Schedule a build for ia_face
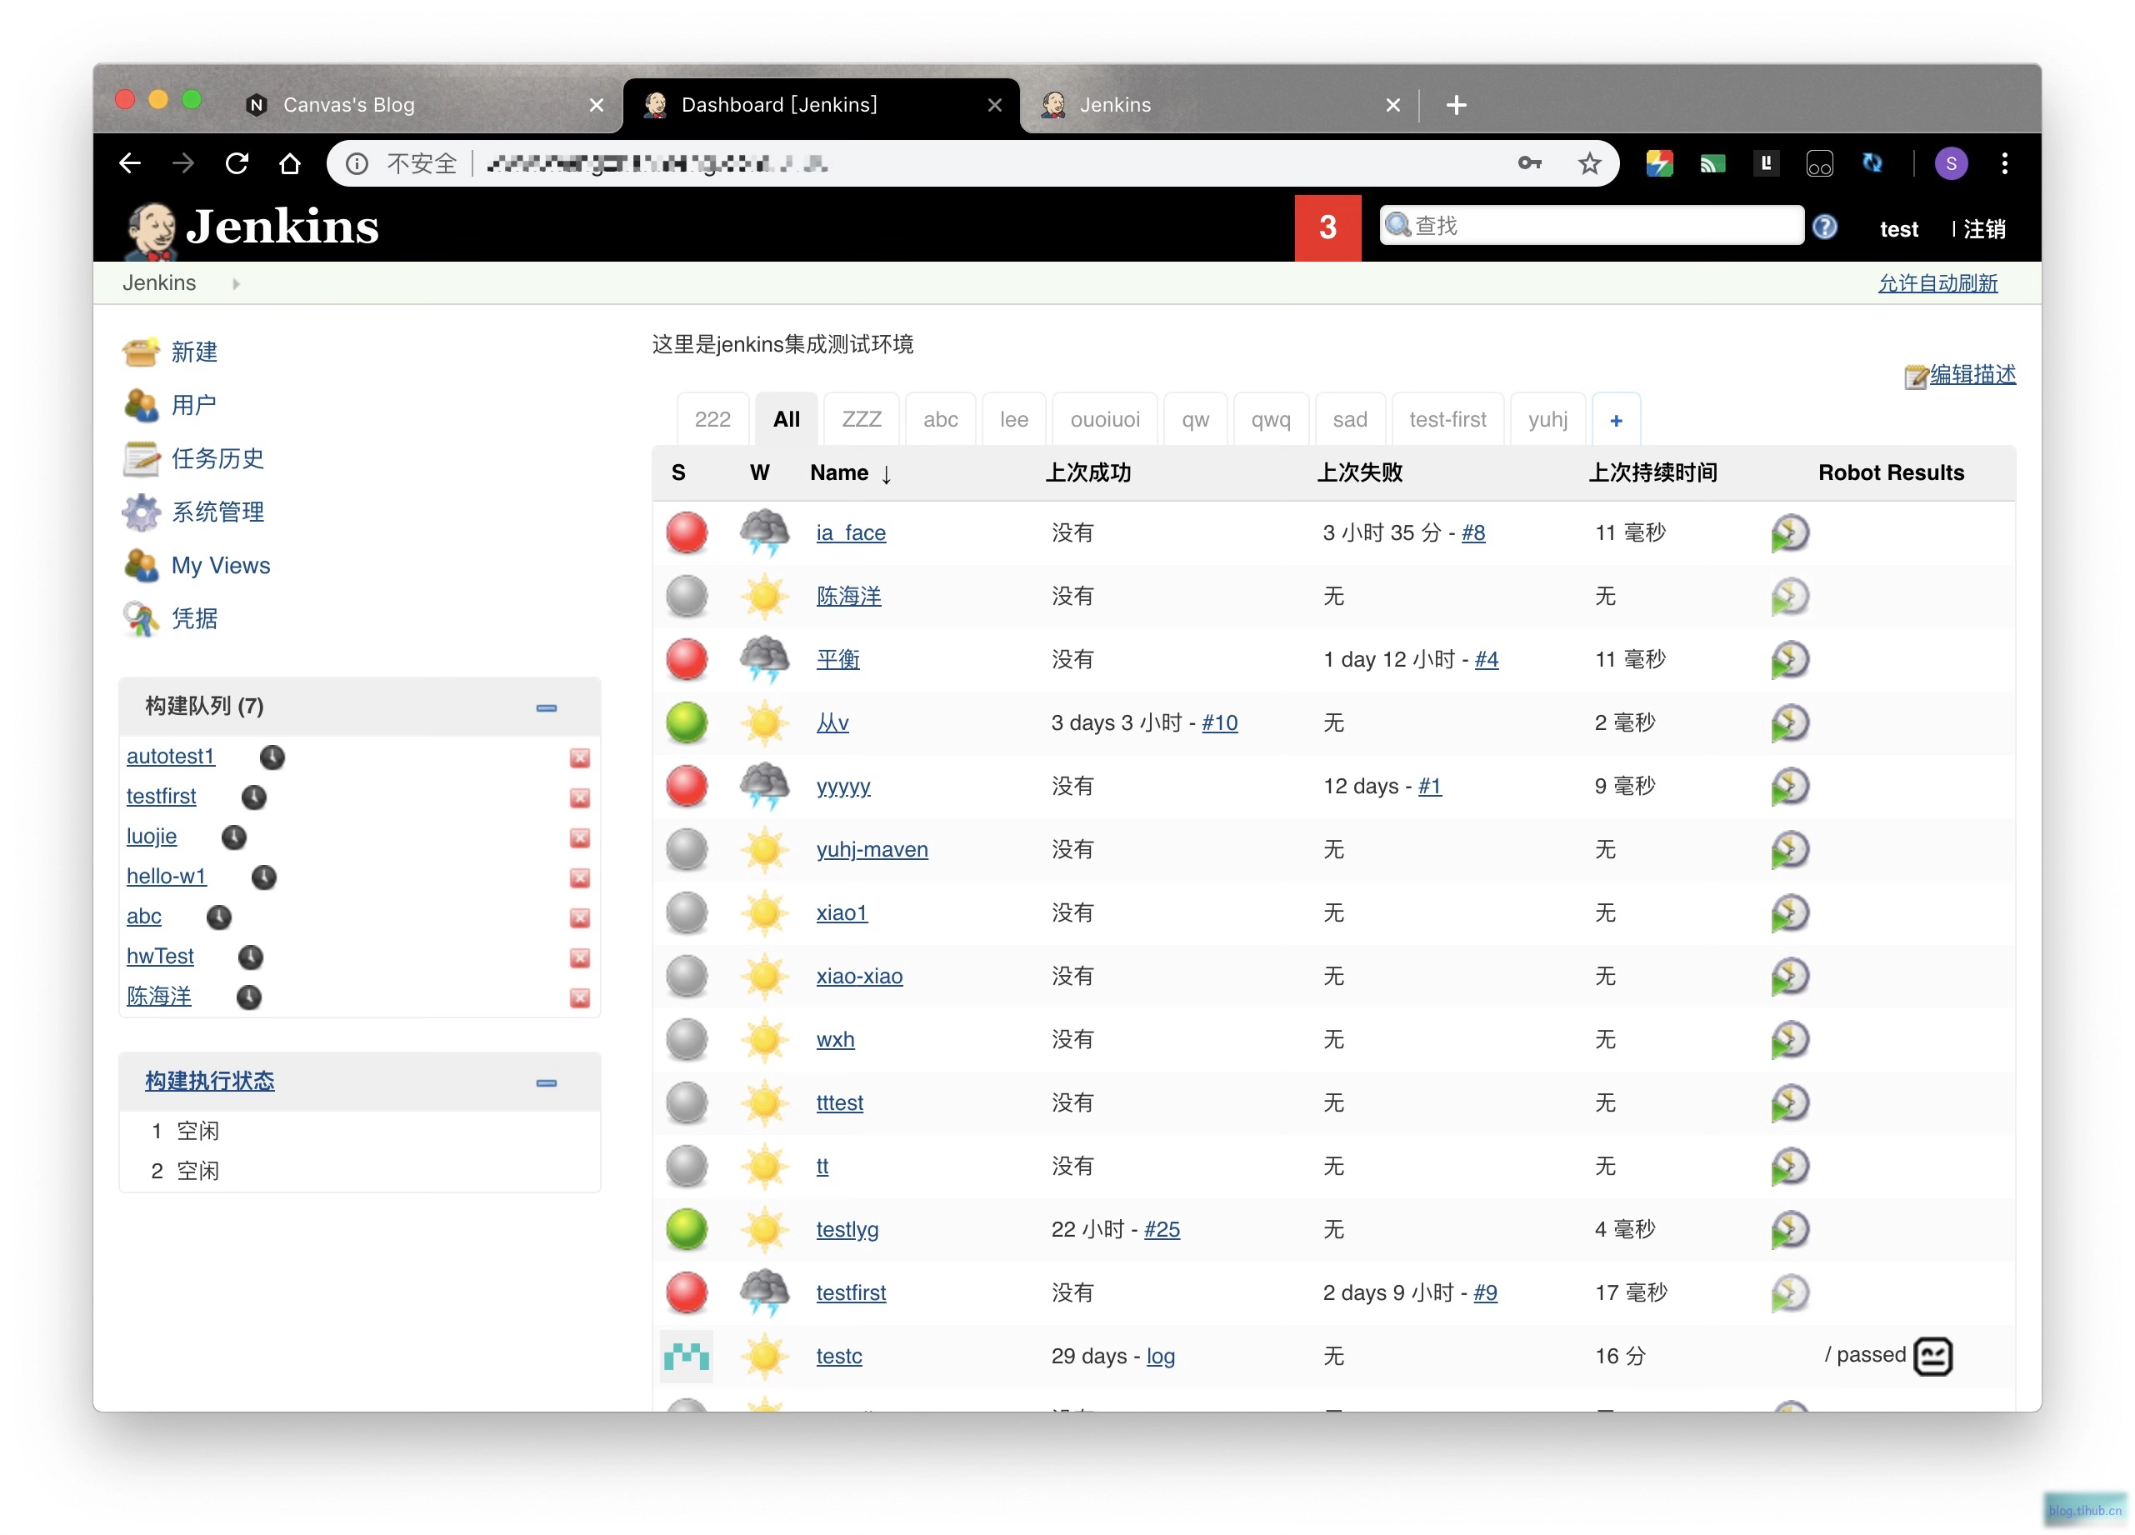The width and height of the screenshot is (2135, 1535). (x=1789, y=532)
